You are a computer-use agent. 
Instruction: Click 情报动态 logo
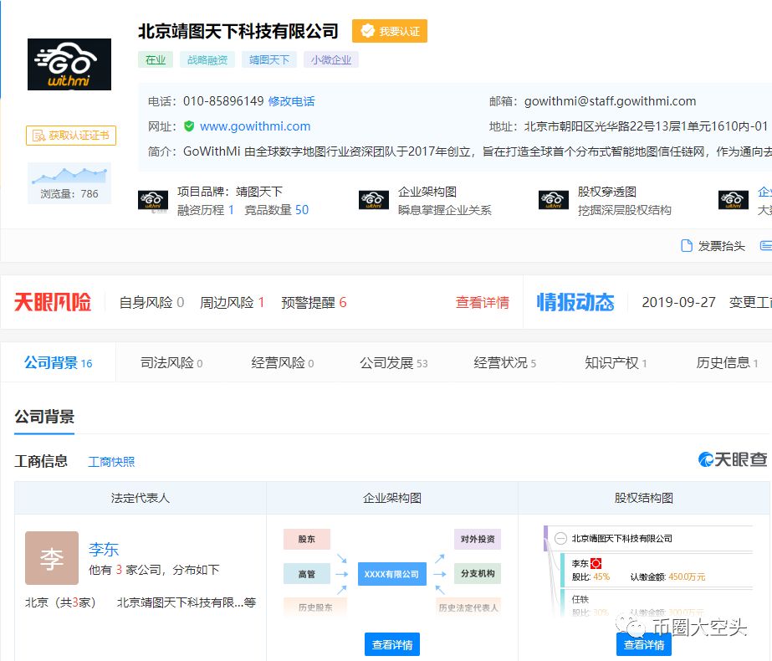tap(575, 302)
